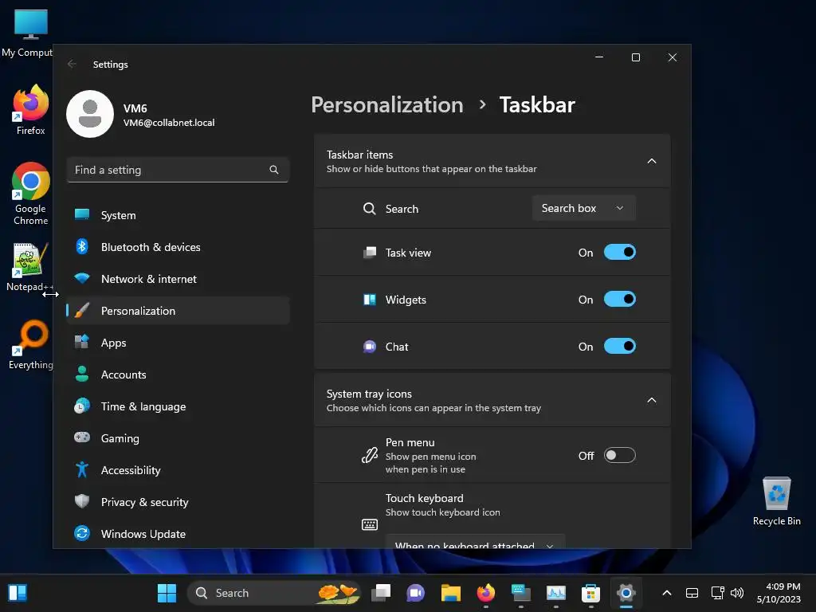Select Personalization in sidebar

pyautogui.click(x=178, y=311)
